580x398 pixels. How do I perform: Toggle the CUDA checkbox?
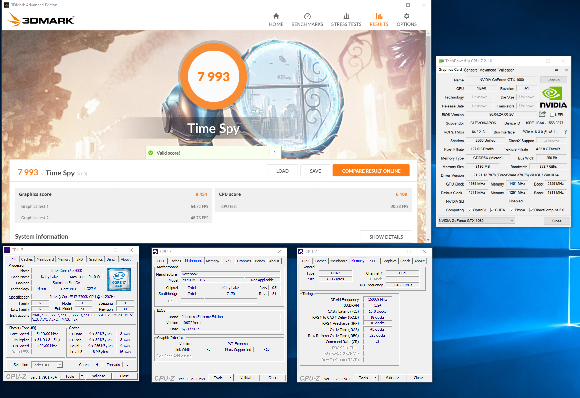coord(492,210)
